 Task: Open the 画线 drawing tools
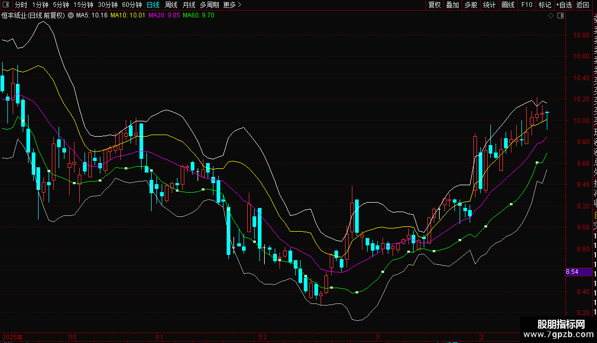[x=508, y=5]
